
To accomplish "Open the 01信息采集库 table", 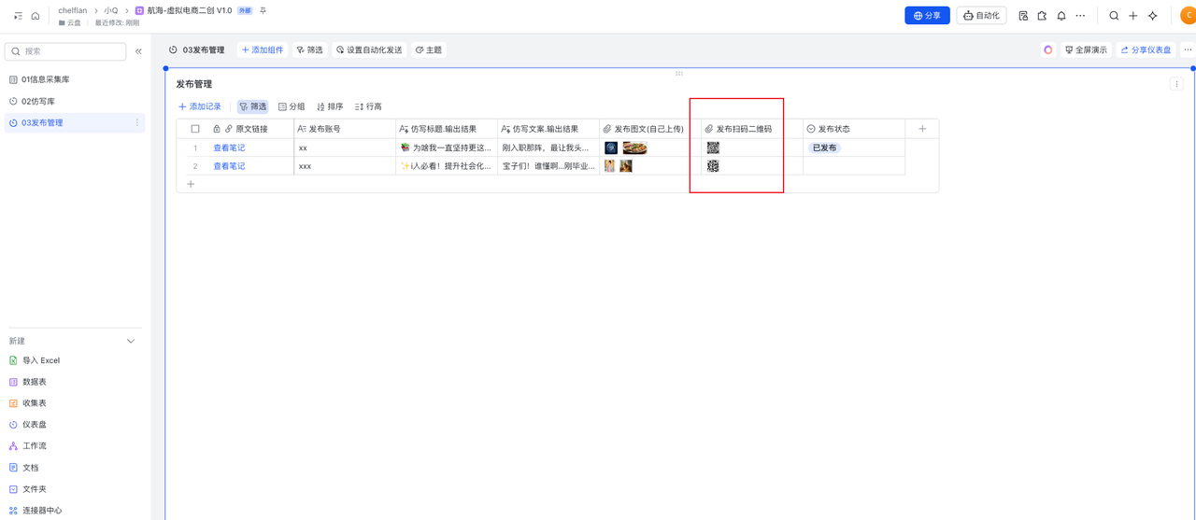I will (x=75, y=79).
